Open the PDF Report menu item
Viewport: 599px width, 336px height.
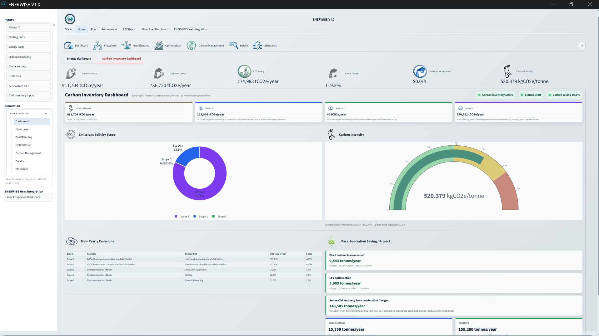point(129,29)
